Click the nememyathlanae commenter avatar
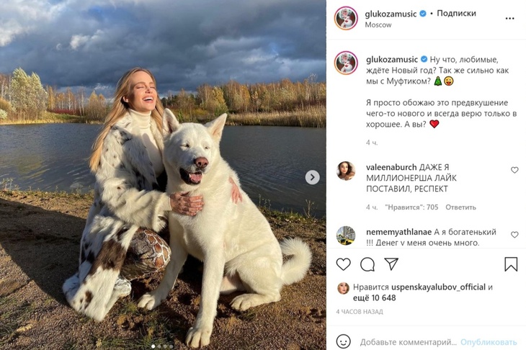The height and width of the screenshot is (350, 526). (x=346, y=235)
